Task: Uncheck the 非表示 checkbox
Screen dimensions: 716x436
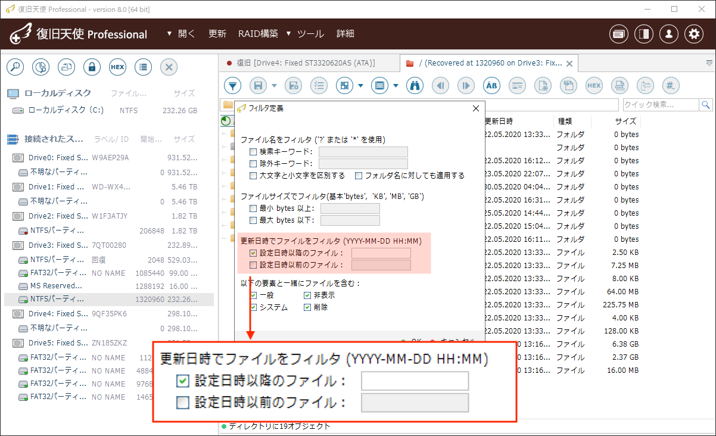Action: click(x=307, y=295)
